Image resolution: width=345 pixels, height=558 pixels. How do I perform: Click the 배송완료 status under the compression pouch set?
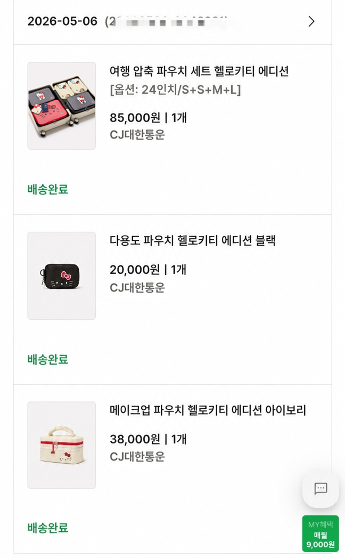coord(48,189)
